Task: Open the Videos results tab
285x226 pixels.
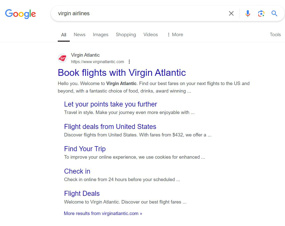Action: click(150, 35)
